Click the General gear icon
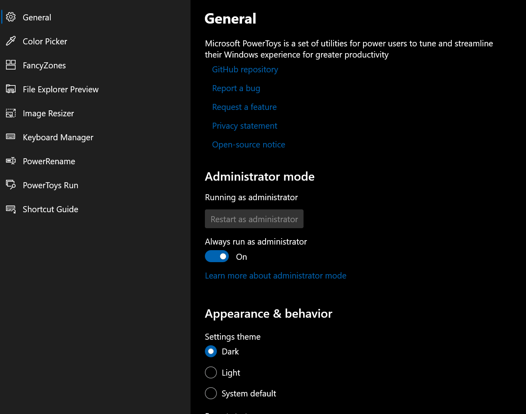The width and height of the screenshot is (526, 414). pos(11,17)
